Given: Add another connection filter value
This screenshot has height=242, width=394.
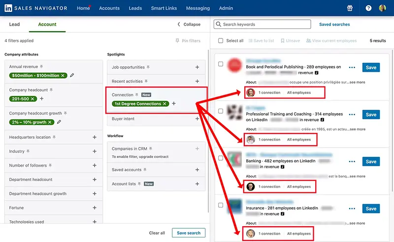Looking at the screenshot, I should [174, 103].
